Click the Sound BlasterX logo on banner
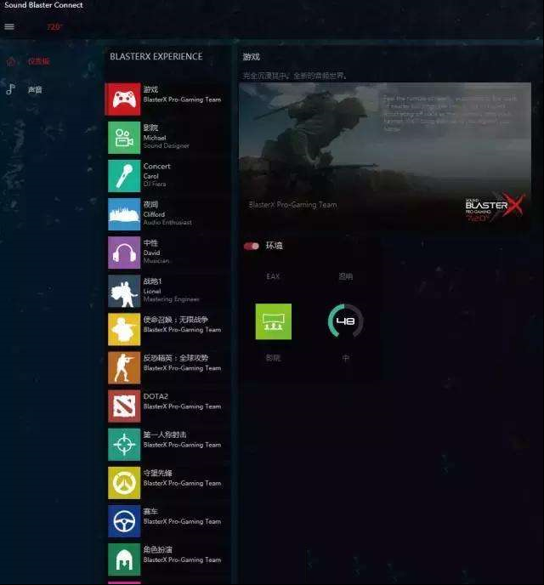 (x=495, y=207)
